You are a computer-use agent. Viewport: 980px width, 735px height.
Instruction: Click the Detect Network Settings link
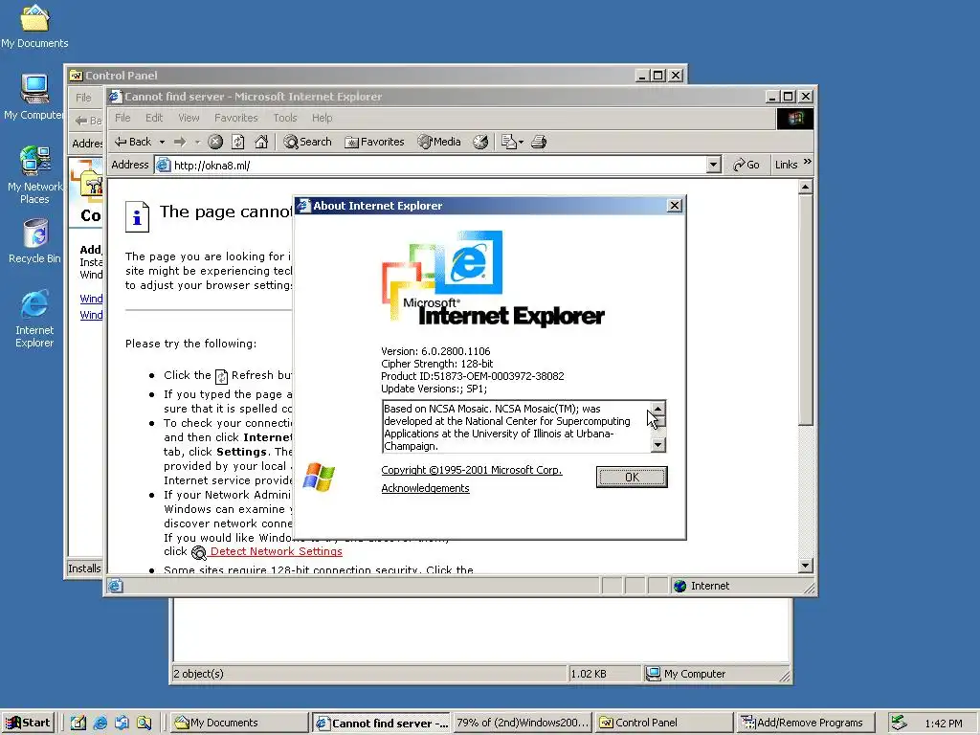(x=277, y=551)
